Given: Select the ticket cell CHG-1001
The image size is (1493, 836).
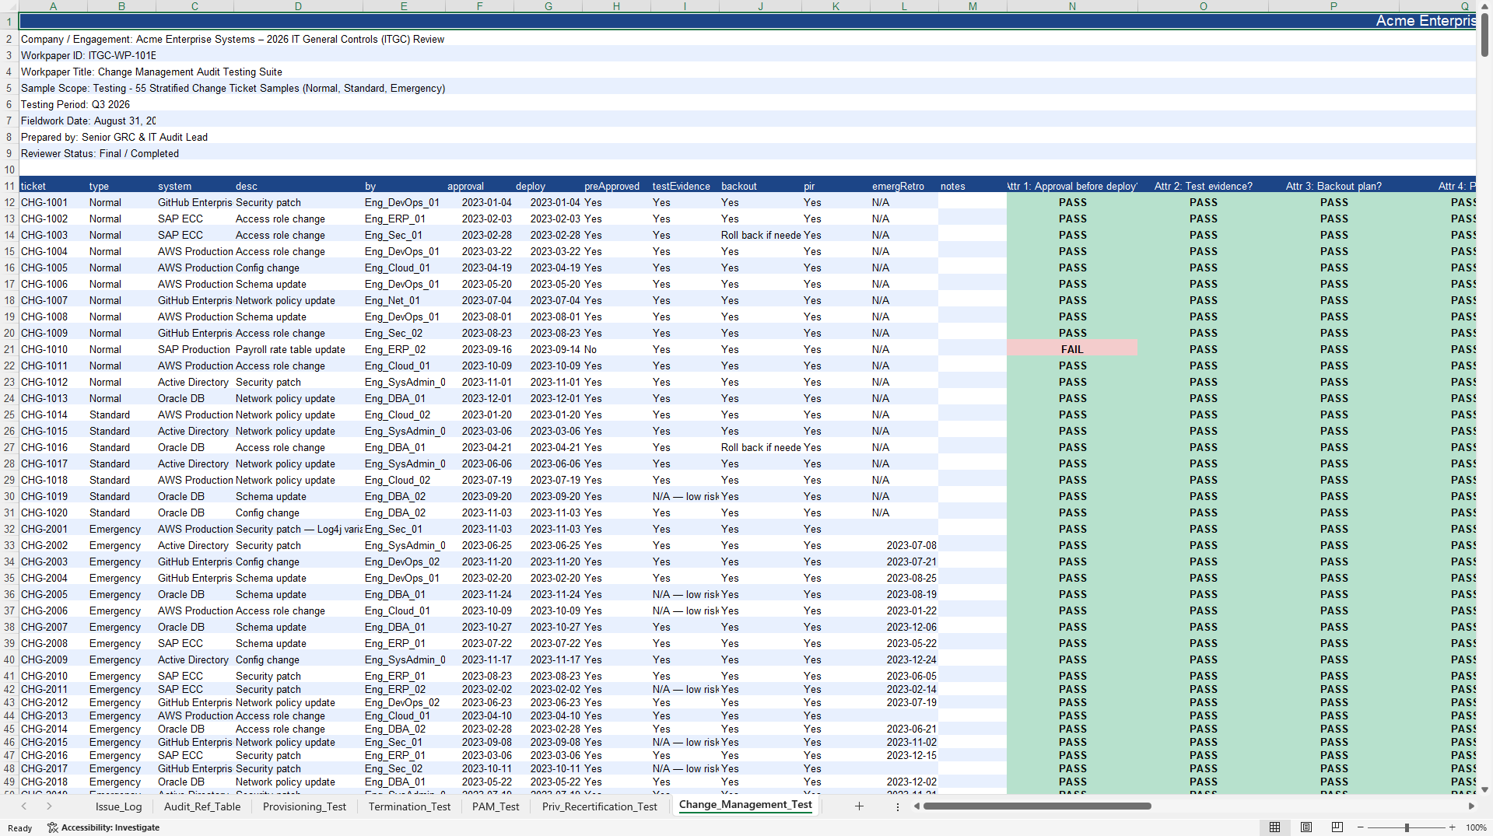Looking at the screenshot, I should pyautogui.click(x=53, y=202).
